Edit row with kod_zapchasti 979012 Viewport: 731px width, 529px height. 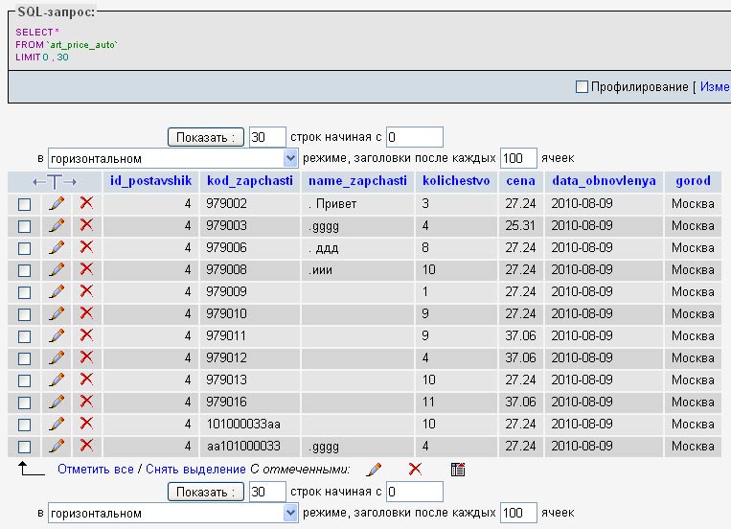[x=57, y=357]
